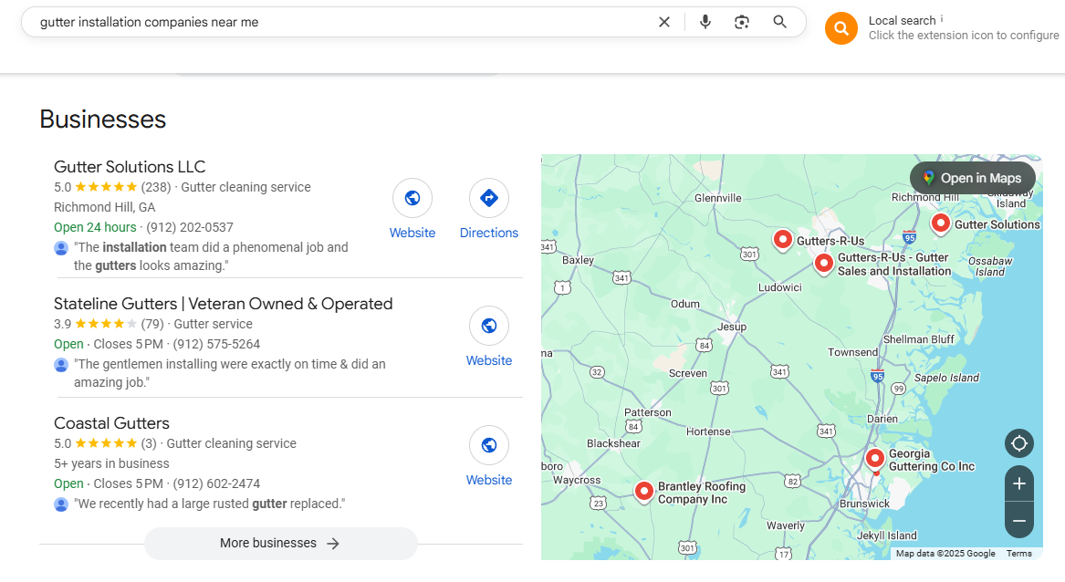Zoom out on the map
1065x582 pixels.
point(1019,521)
